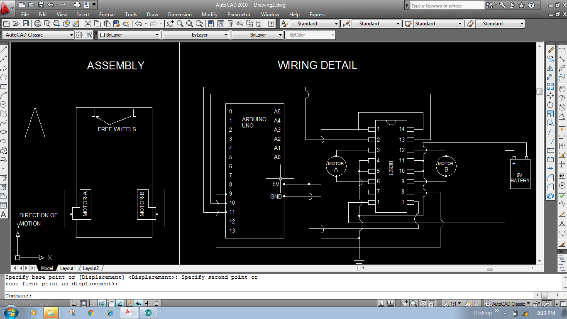Click the Move tool in modify toolbar
The image size is (567, 319).
(550, 96)
